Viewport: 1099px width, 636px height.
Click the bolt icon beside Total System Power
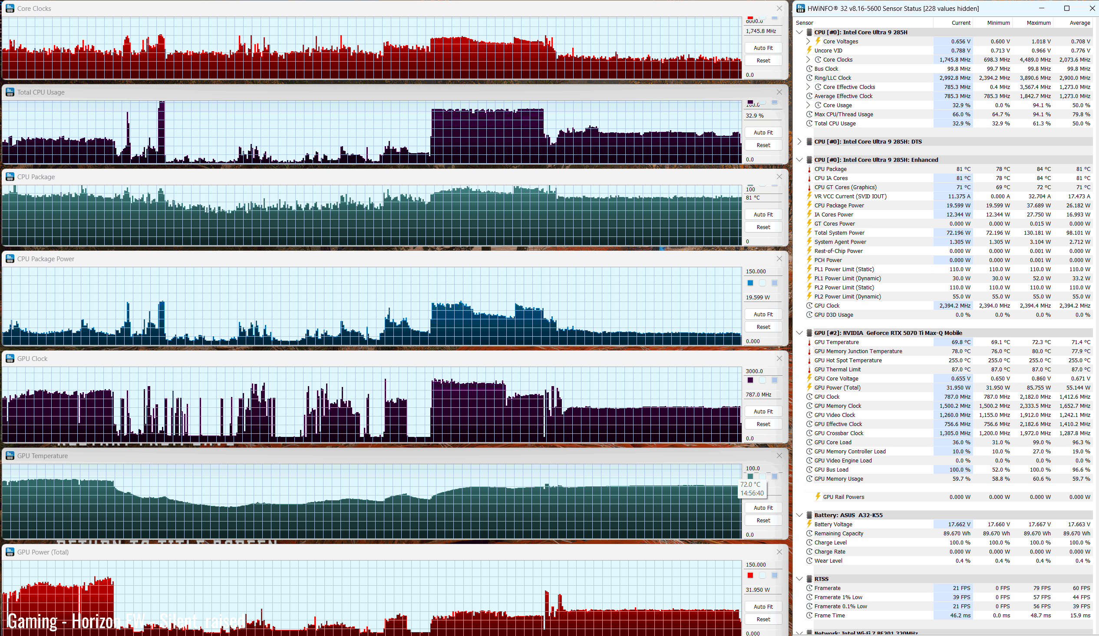click(809, 233)
